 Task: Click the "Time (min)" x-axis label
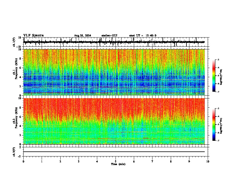(x=118, y=164)
